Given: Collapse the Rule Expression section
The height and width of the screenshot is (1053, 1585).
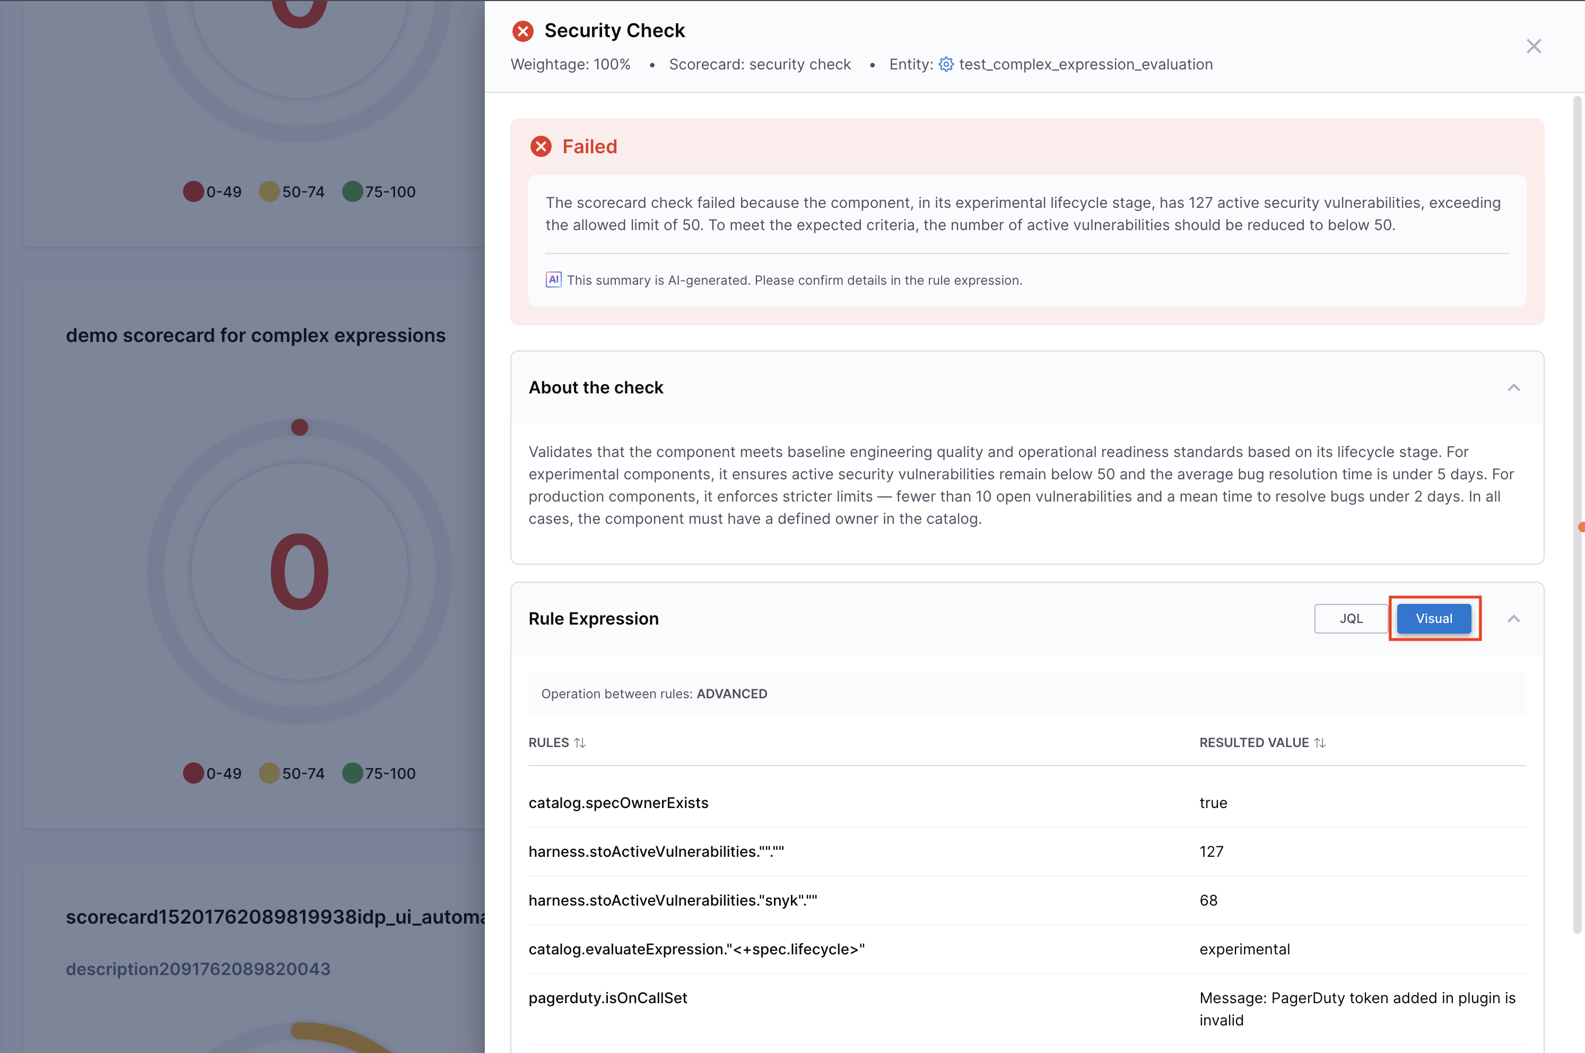Looking at the screenshot, I should tap(1513, 619).
